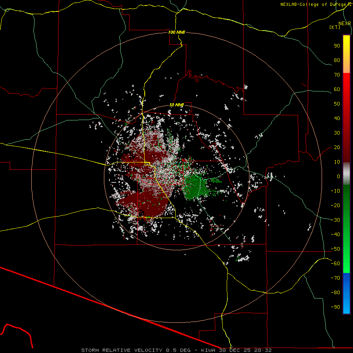Click the "KIWA" radar site identifier
The width and height of the screenshot is (353, 353).
click(x=208, y=350)
